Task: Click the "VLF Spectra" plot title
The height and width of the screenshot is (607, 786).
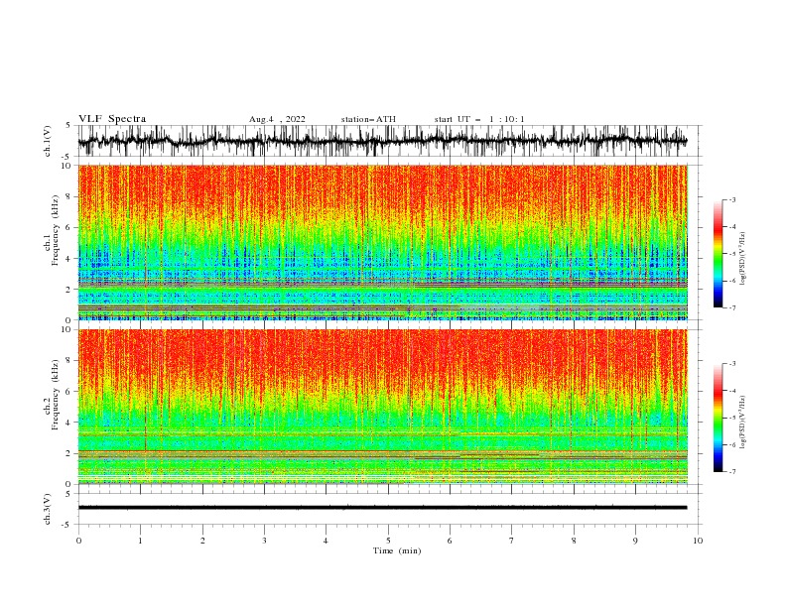Action: 112,119
